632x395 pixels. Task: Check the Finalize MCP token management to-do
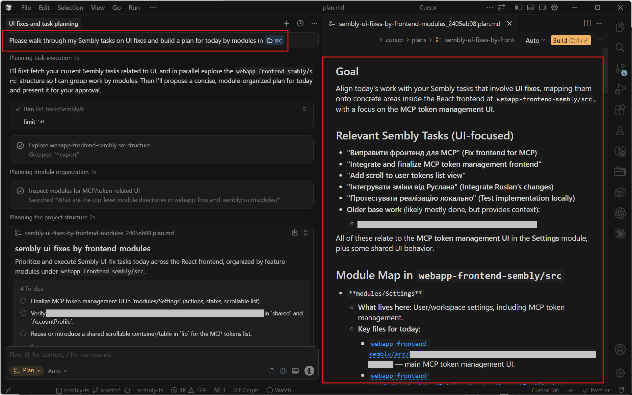(23, 301)
